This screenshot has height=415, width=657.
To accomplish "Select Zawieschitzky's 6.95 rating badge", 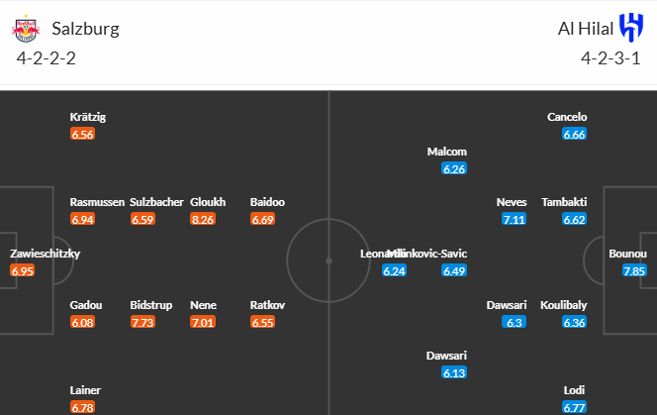I will [22, 270].
